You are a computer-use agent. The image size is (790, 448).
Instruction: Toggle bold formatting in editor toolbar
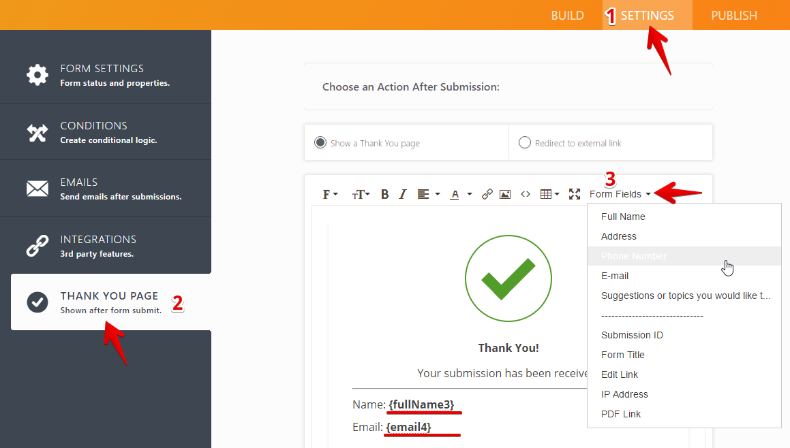tap(384, 194)
